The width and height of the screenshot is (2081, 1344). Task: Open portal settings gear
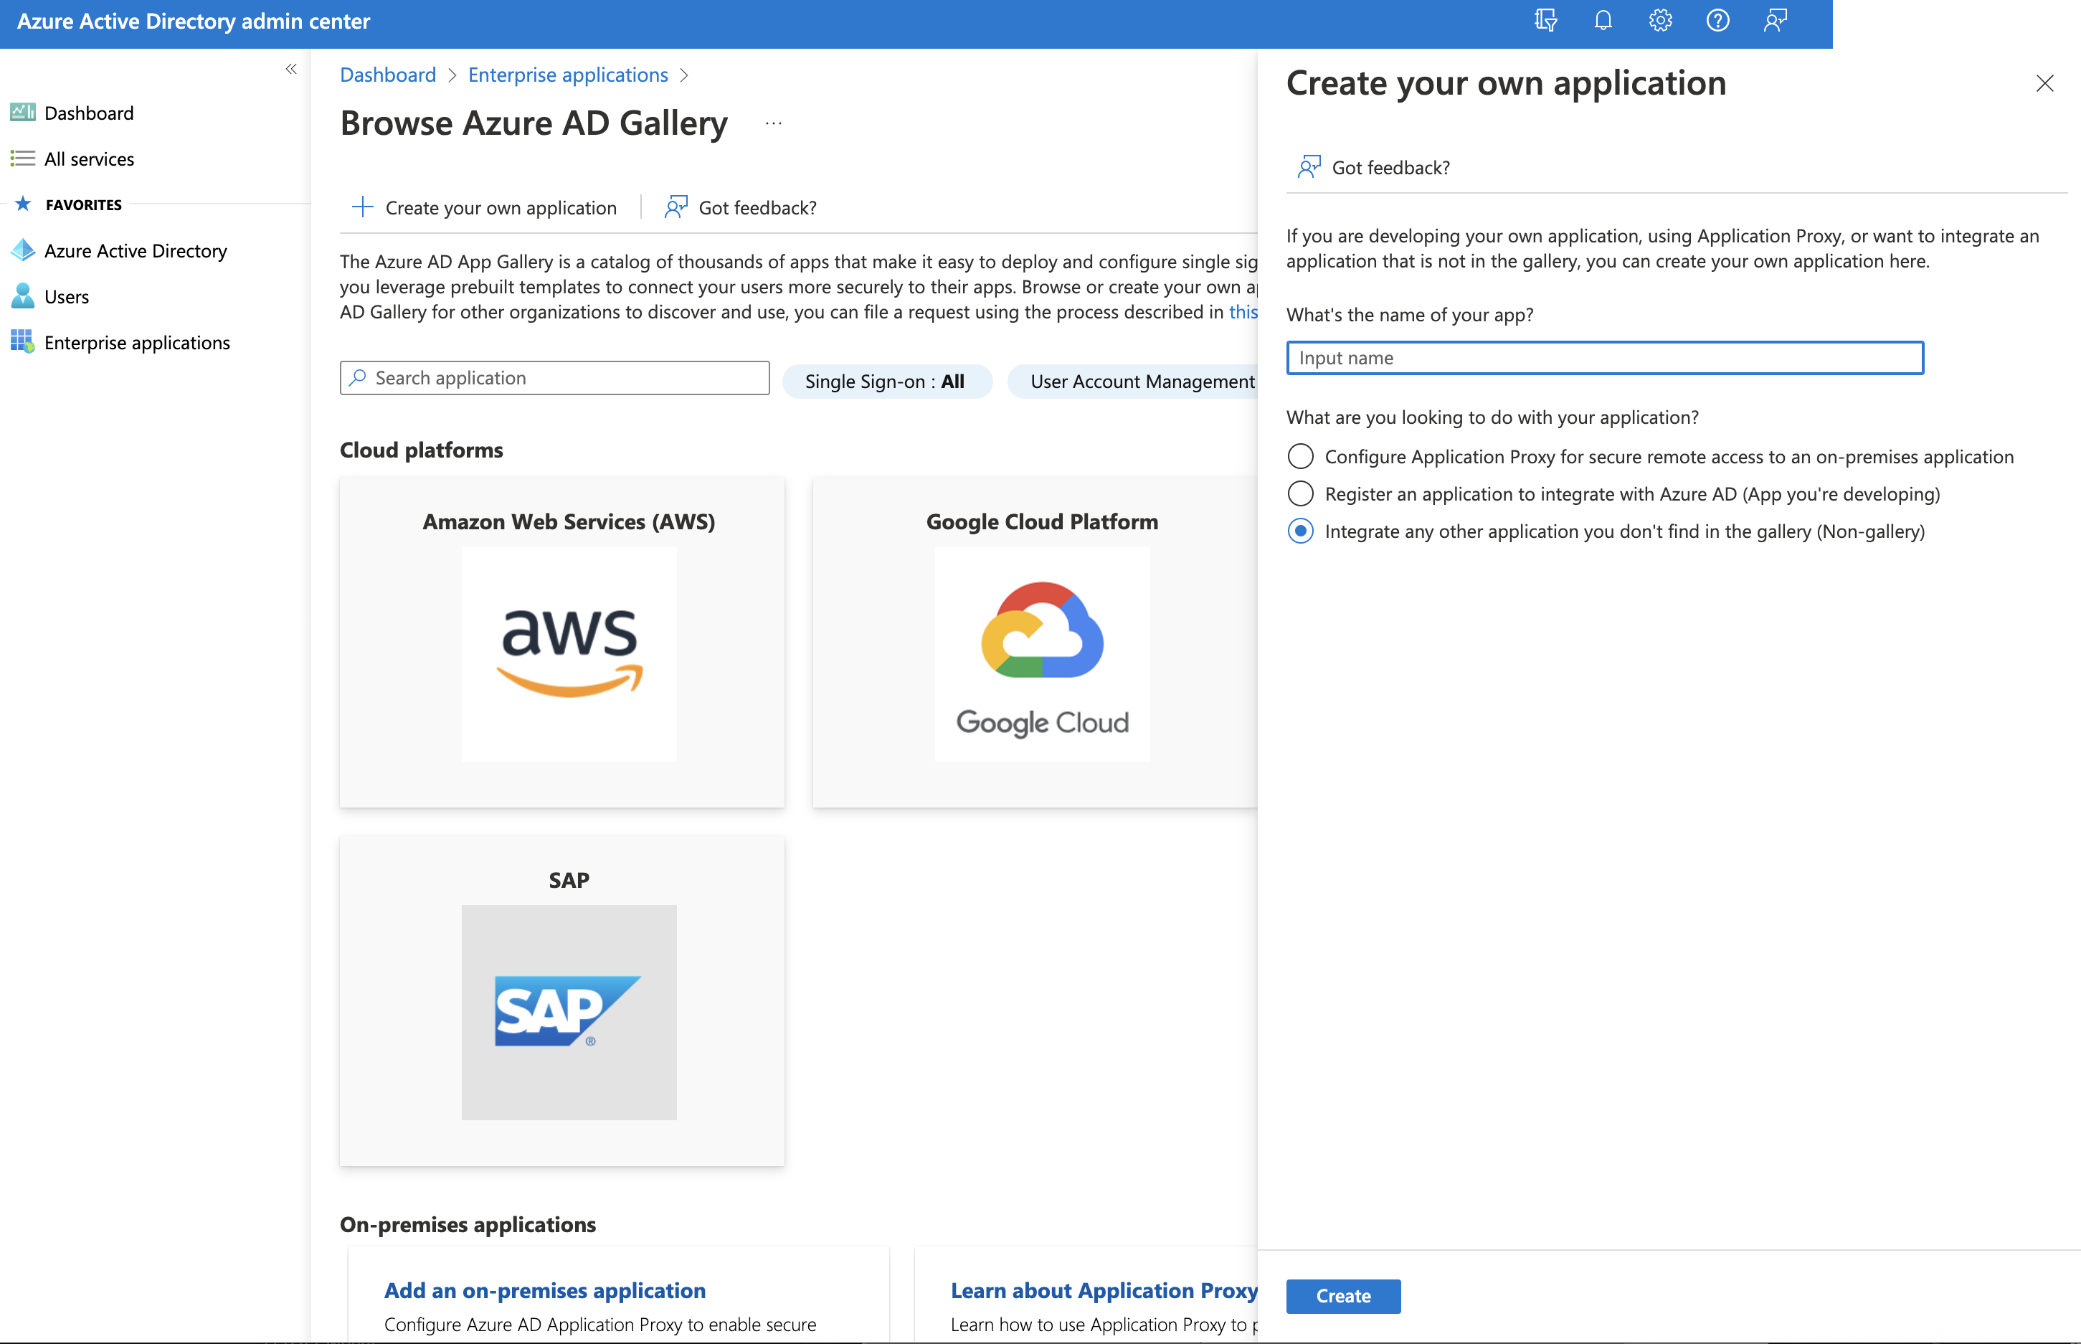(1659, 21)
